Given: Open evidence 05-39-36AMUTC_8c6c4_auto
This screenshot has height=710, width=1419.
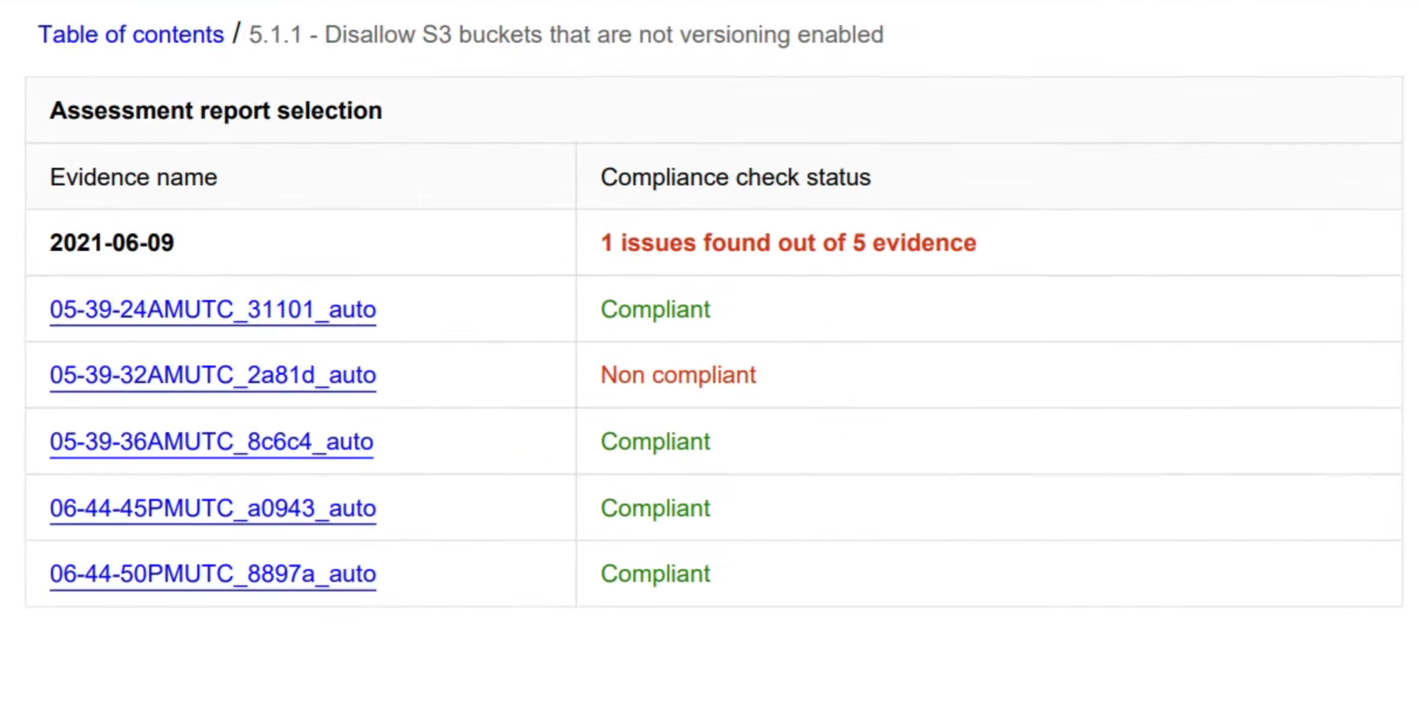Looking at the screenshot, I should [212, 442].
